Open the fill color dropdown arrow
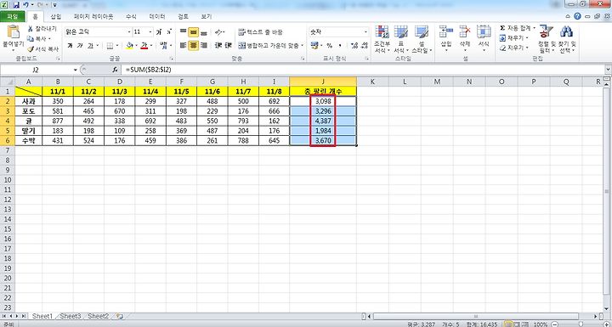 tap(136, 46)
